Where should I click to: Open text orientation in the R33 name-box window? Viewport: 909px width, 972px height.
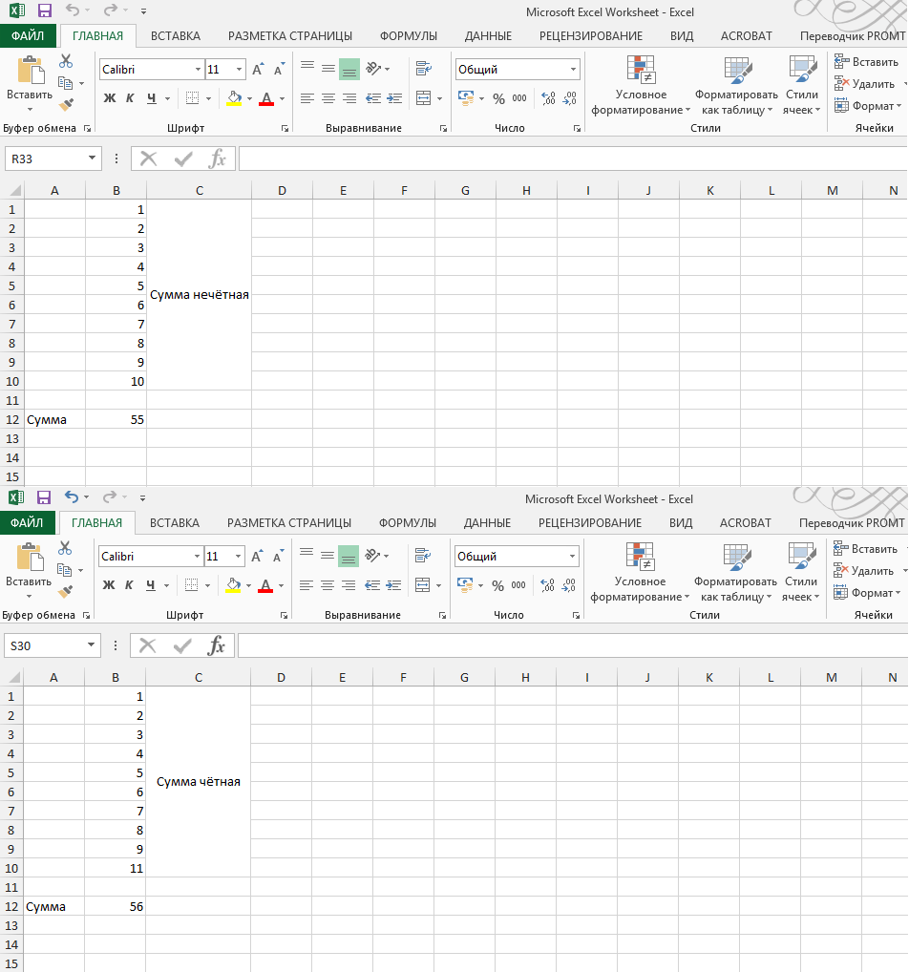[374, 68]
